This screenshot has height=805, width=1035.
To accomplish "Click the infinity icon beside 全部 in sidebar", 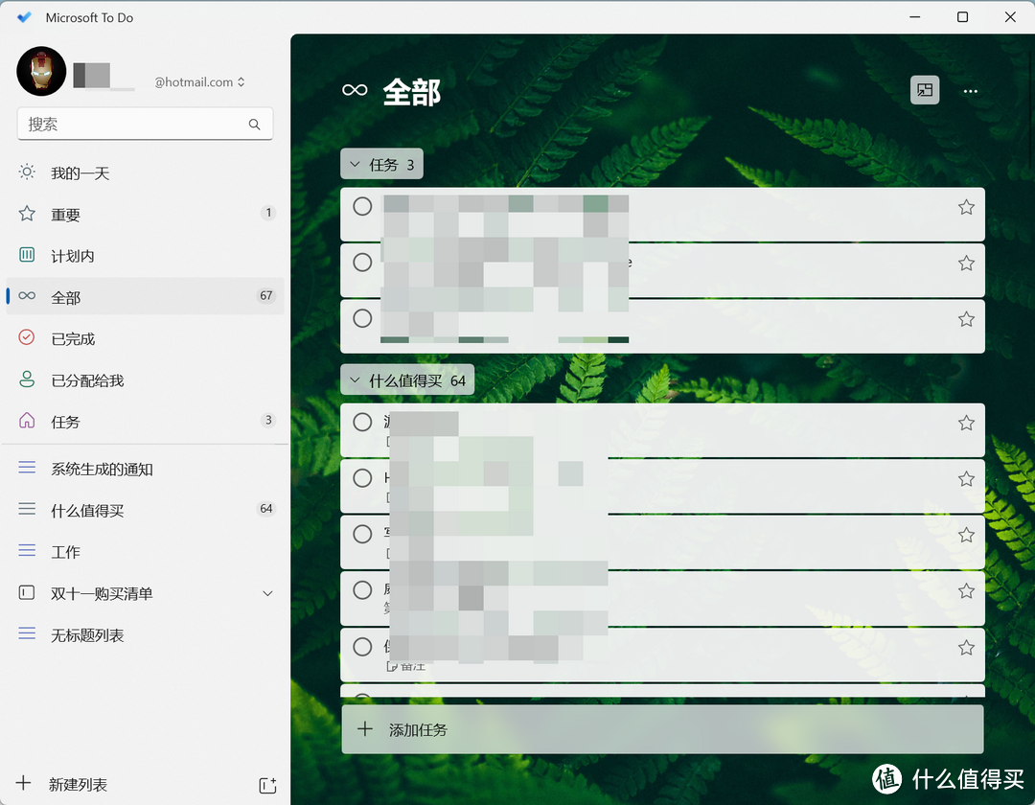I will pos(27,295).
